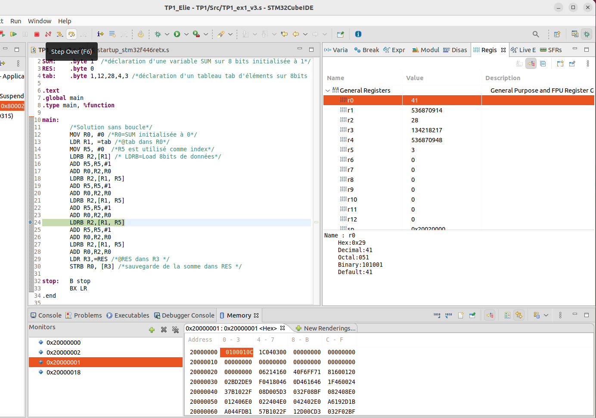Add a new memory monitor with green plus
Screen dimensions: 596x418
(x=152, y=330)
